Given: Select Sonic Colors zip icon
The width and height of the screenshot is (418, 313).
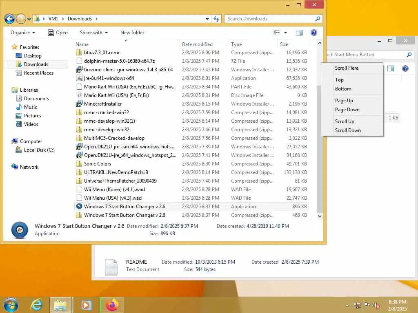Looking at the screenshot, I should [x=79, y=164].
